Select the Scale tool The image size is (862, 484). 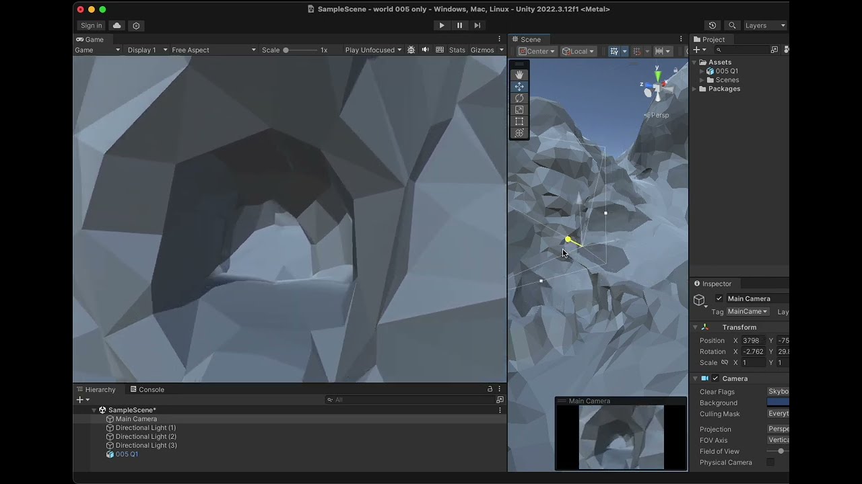pos(519,109)
